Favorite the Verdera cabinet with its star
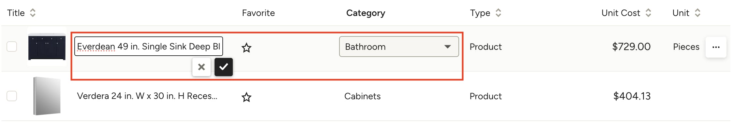 click(x=247, y=97)
